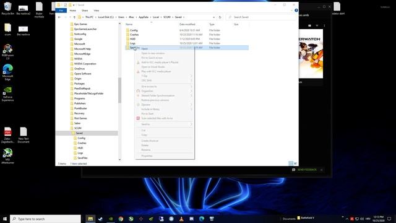The image size is (396, 223).
Task: Choose Restore previous versions
Action: (x=165, y=100)
